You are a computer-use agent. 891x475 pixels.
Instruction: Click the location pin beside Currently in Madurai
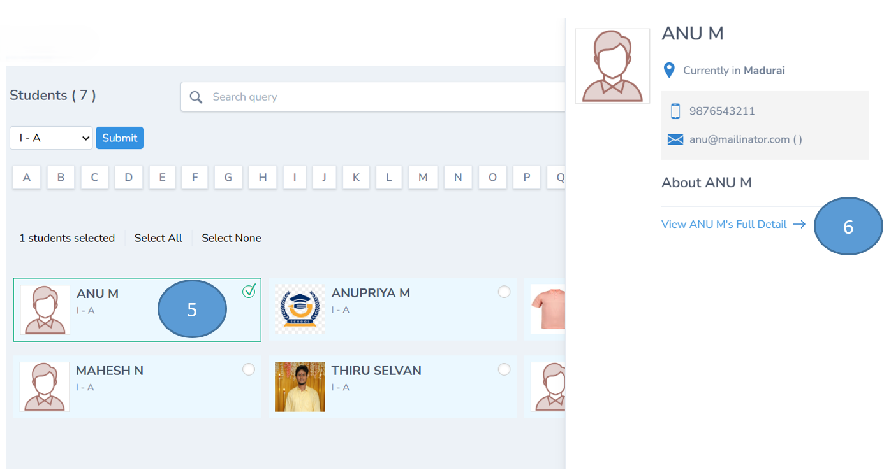(x=669, y=70)
